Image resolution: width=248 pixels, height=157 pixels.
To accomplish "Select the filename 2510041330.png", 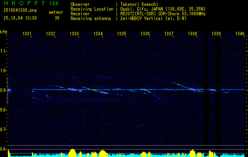I will (20, 11).
